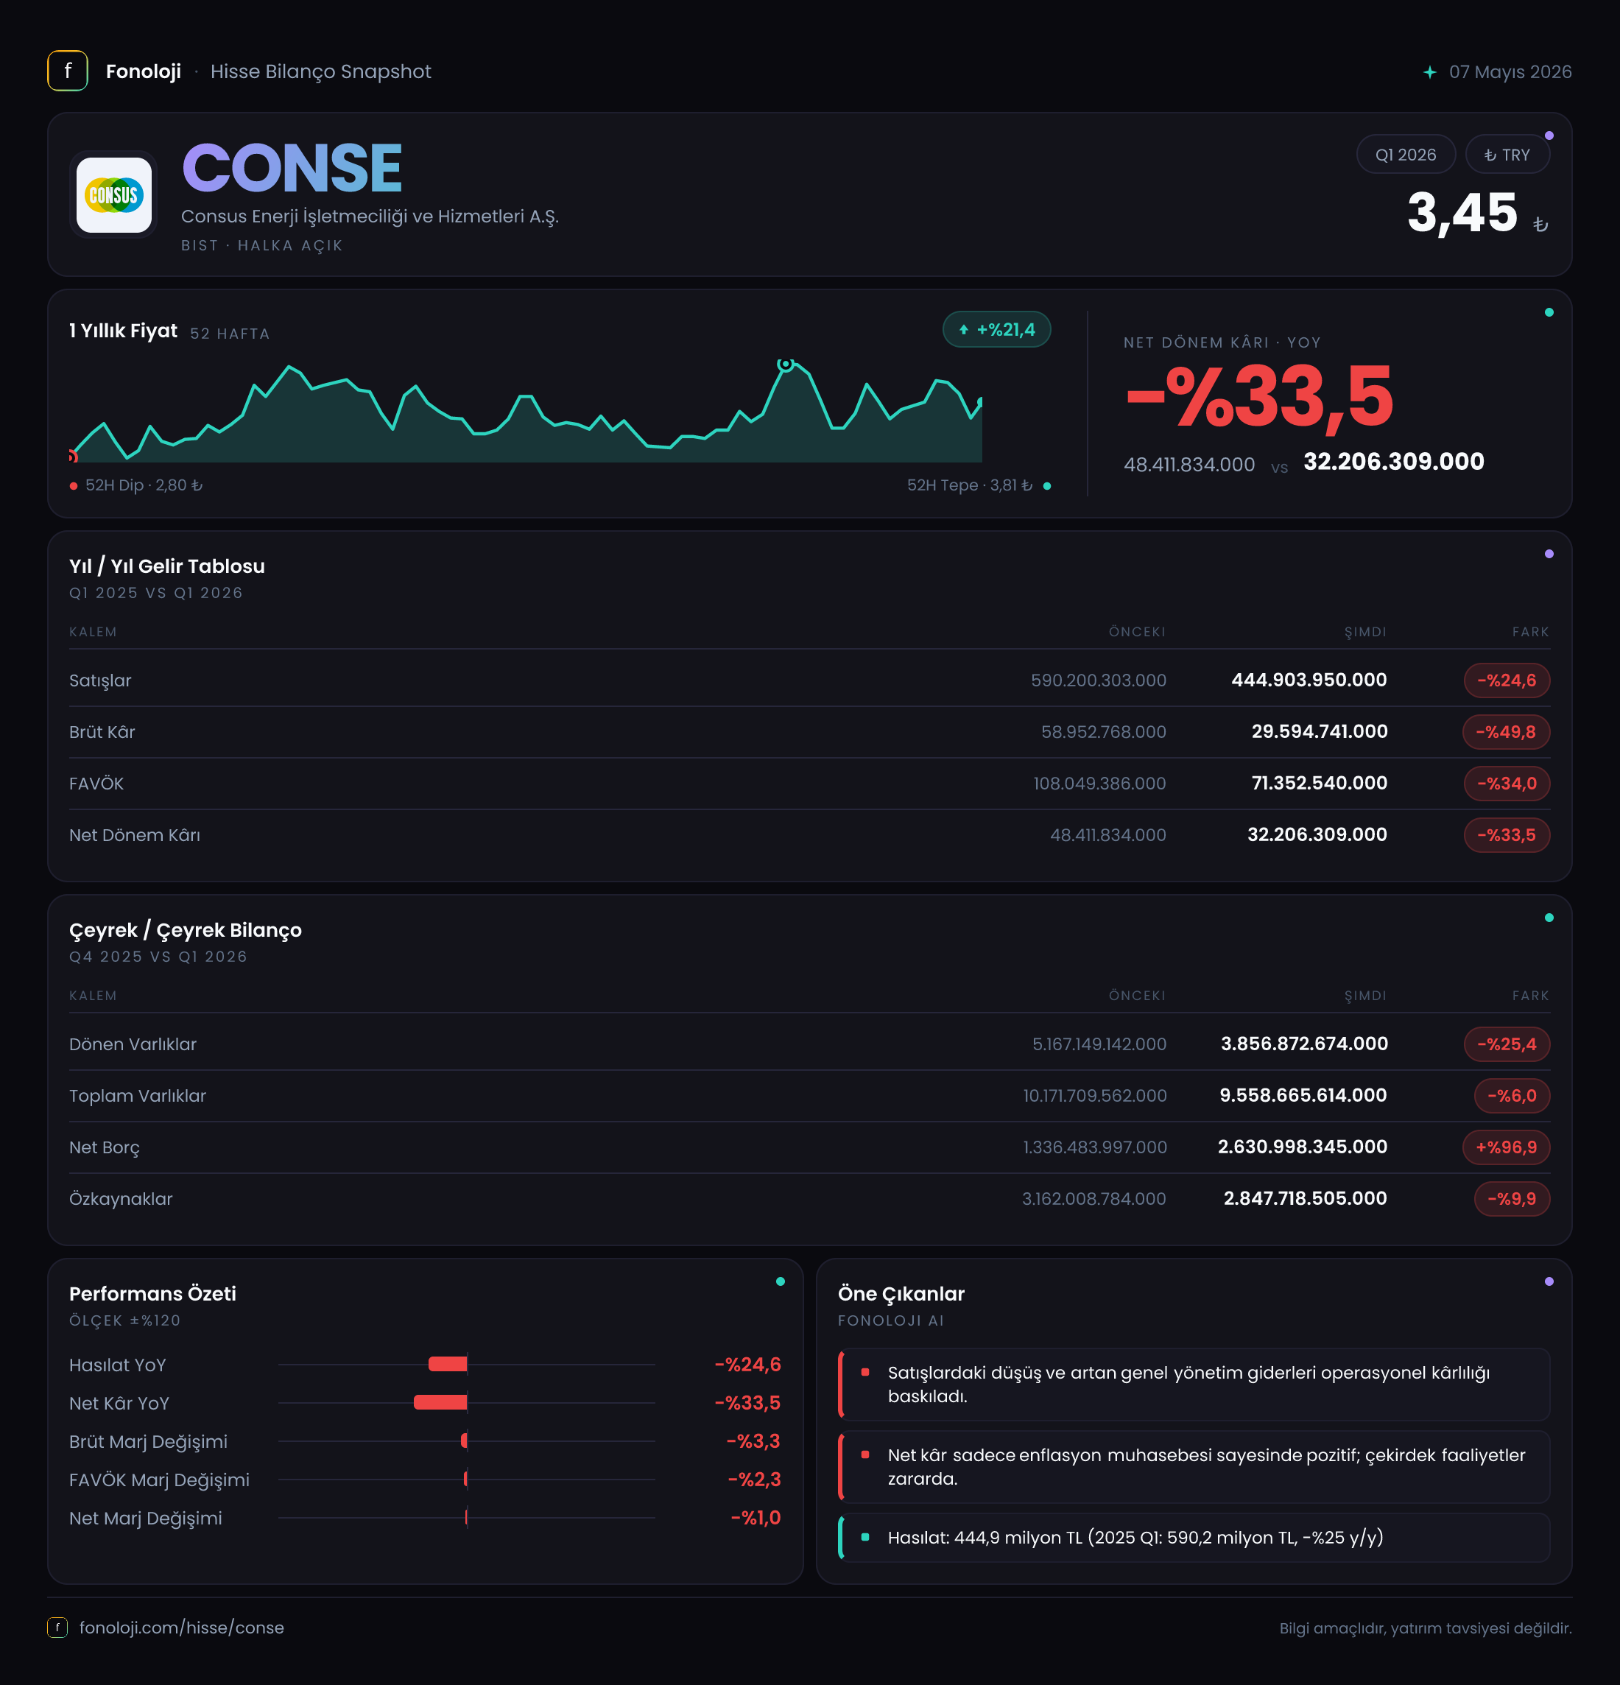Viewport: 1620px width, 1685px height.
Task: Click the +%96,9 badge for Net Borç
Action: click(1506, 1147)
